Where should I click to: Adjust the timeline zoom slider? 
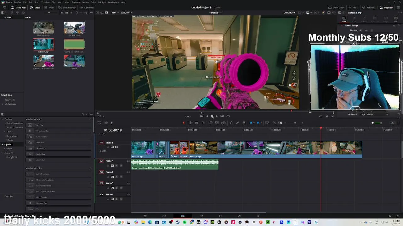tap(295, 123)
